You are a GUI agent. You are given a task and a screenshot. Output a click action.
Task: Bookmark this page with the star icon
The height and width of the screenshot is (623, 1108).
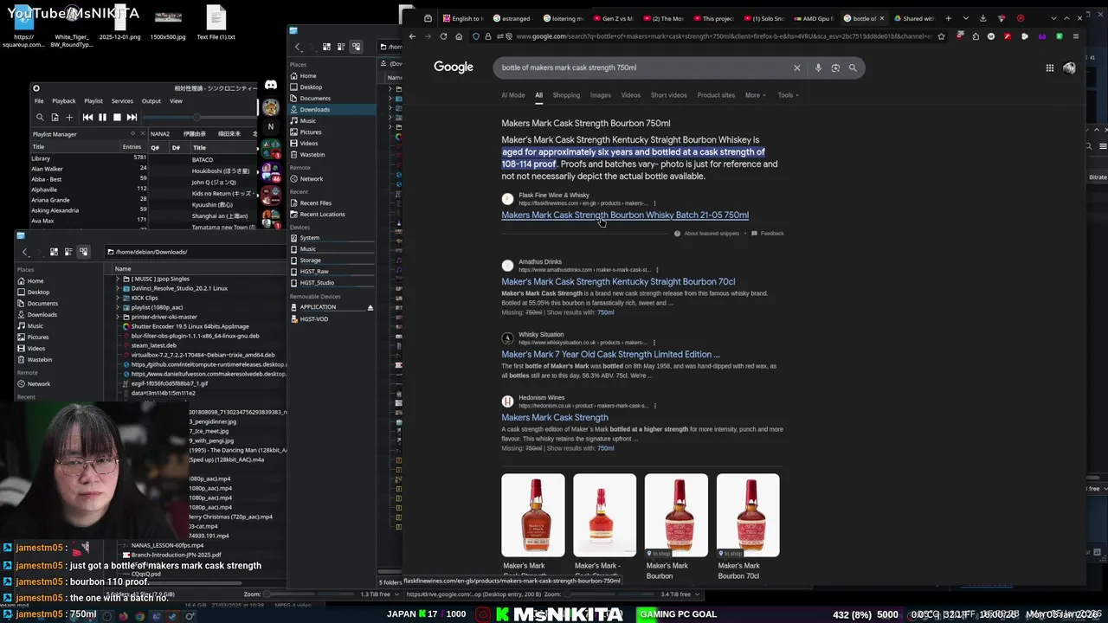pyautogui.click(x=941, y=36)
